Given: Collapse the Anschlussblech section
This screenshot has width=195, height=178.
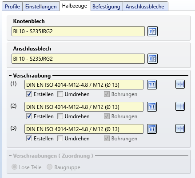Looking at the screenshot, I should click(x=10, y=48).
